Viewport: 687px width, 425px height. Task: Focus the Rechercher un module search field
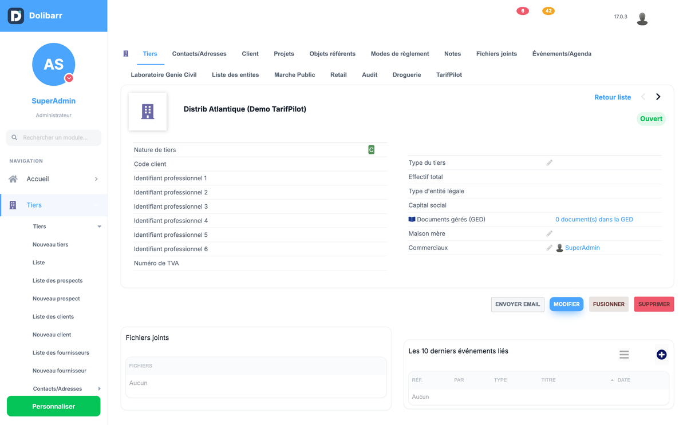click(54, 138)
